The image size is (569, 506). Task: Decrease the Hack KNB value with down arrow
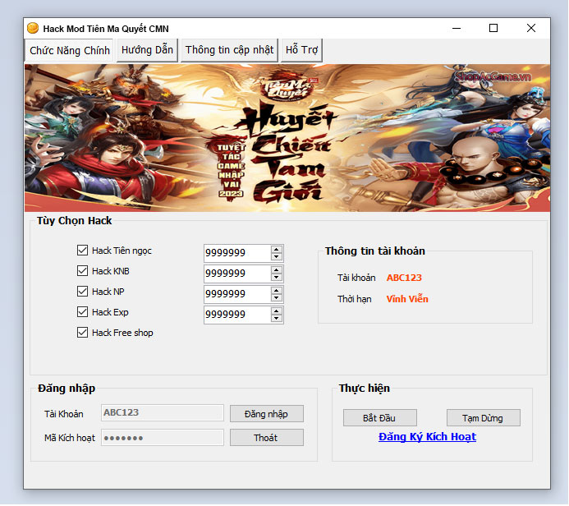[277, 278]
